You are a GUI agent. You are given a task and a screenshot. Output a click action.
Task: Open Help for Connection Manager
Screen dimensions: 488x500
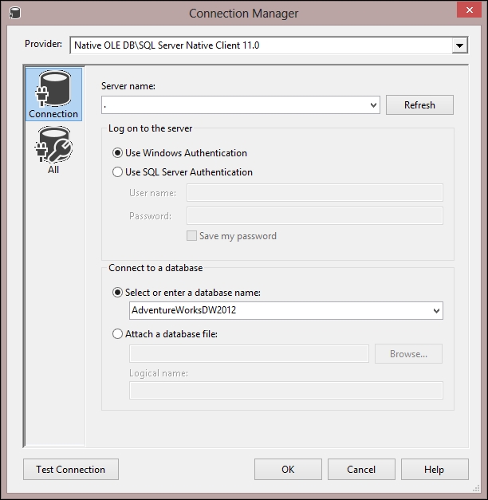435,470
